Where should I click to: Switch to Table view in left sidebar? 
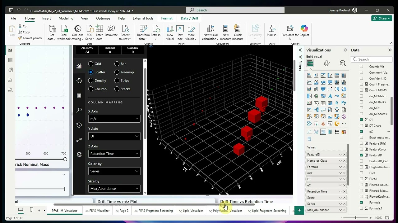point(10,60)
